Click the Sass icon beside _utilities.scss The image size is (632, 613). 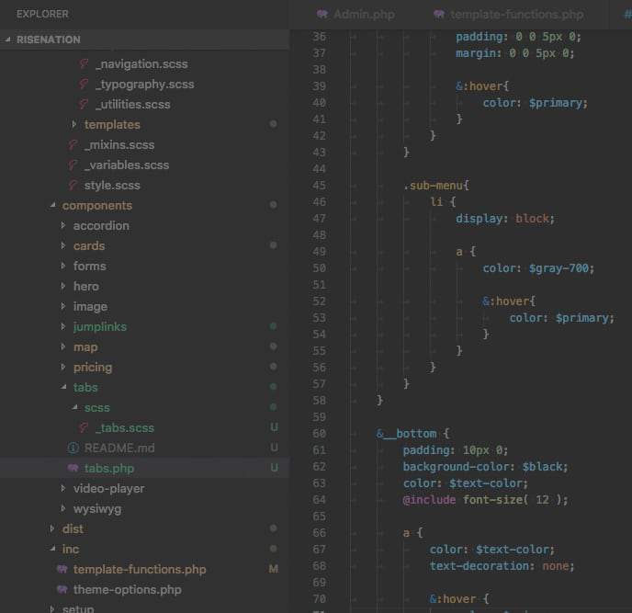tap(84, 104)
